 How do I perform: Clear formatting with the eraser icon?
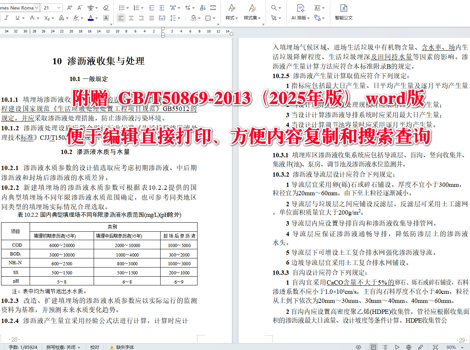coord(105,8)
